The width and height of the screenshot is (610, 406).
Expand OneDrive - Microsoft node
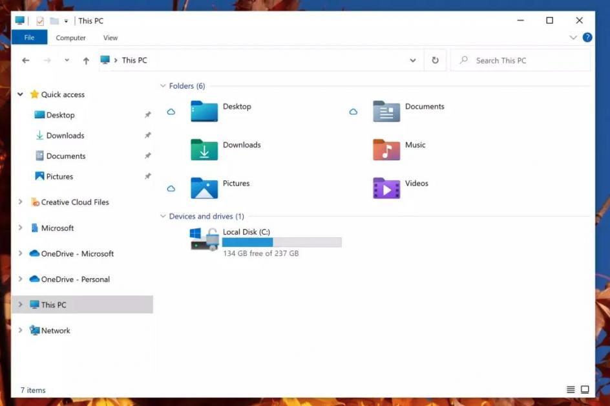tap(20, 253)
